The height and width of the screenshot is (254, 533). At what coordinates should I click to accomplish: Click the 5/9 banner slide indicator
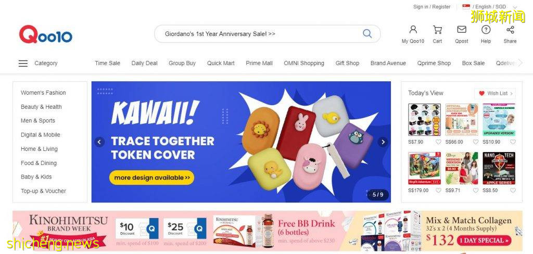point(378,195)
